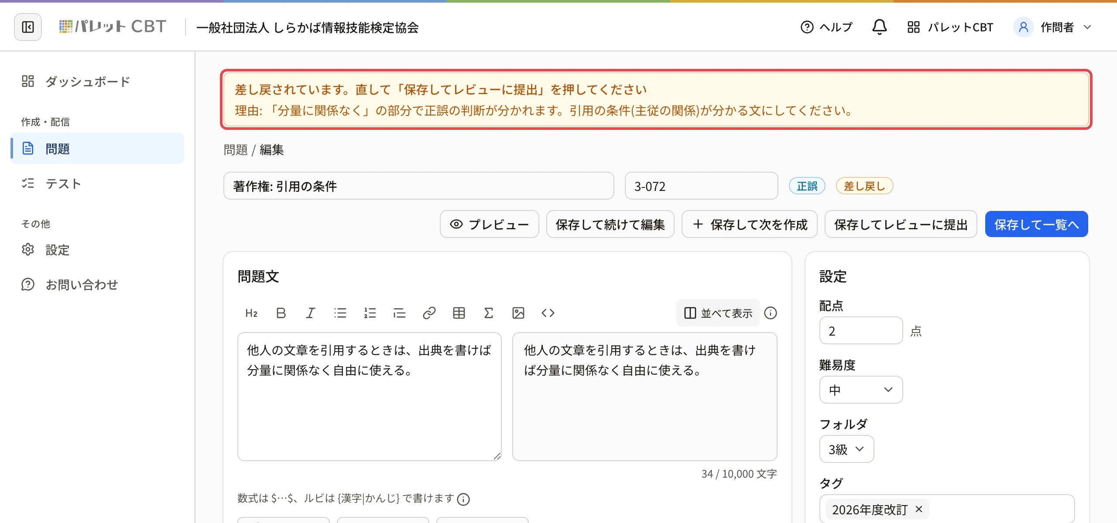Open テスト in the sidebar

[x=97, y=183]
